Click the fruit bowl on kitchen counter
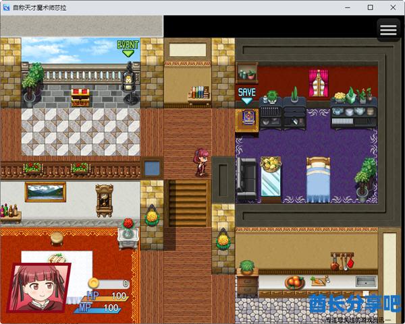The image size is (405, 324). coord(295,282)
